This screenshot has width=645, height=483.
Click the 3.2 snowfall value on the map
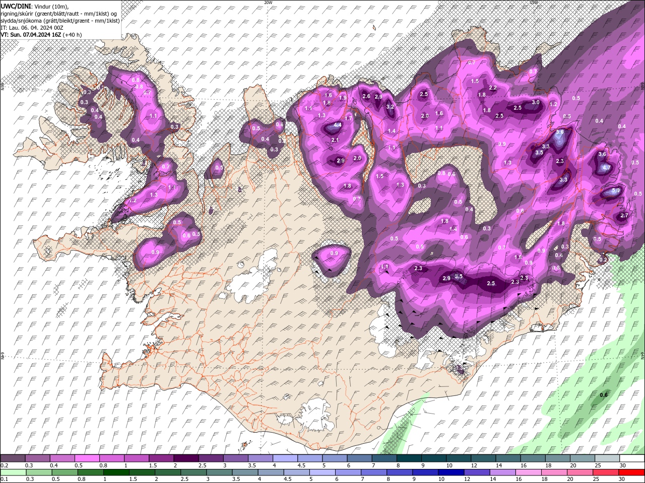pyautogui.click(x=390, y=107)
